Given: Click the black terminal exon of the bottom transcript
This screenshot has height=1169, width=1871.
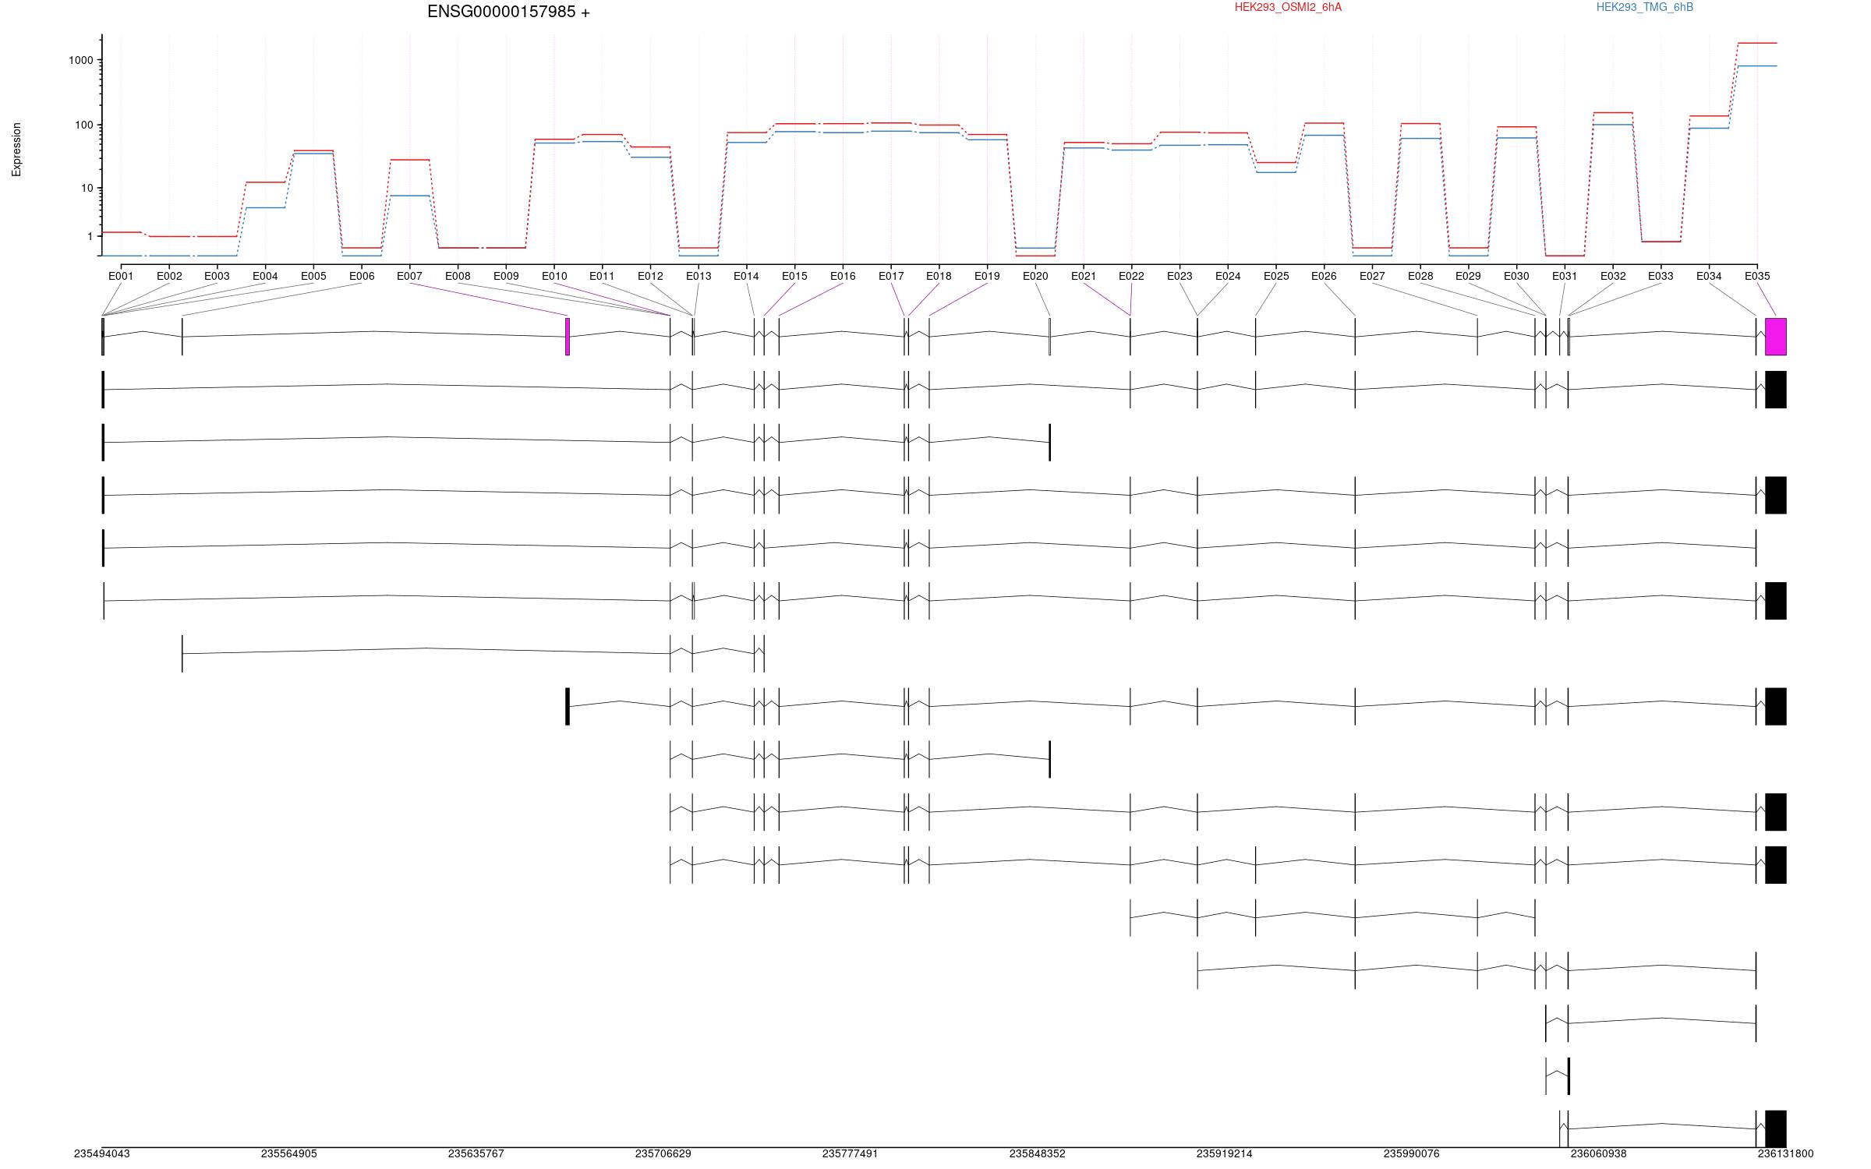Looking at the screenshot, I should pyautogui.click(x=1776, y=1129).
